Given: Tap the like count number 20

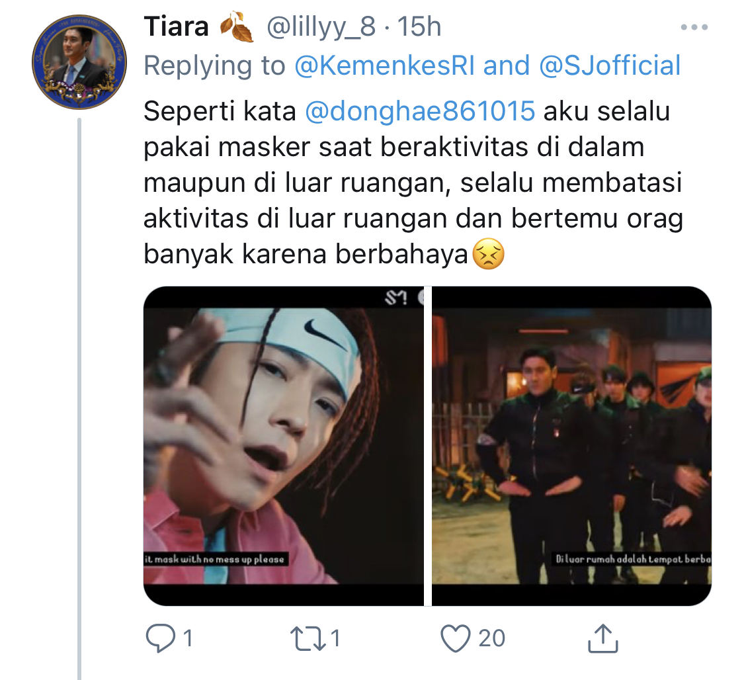Looking at the screenshot, I should (x=491, y=638).
